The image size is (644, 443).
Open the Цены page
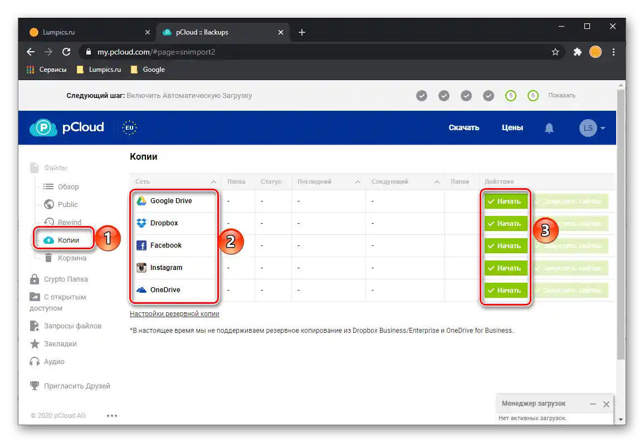pos(512,127)
